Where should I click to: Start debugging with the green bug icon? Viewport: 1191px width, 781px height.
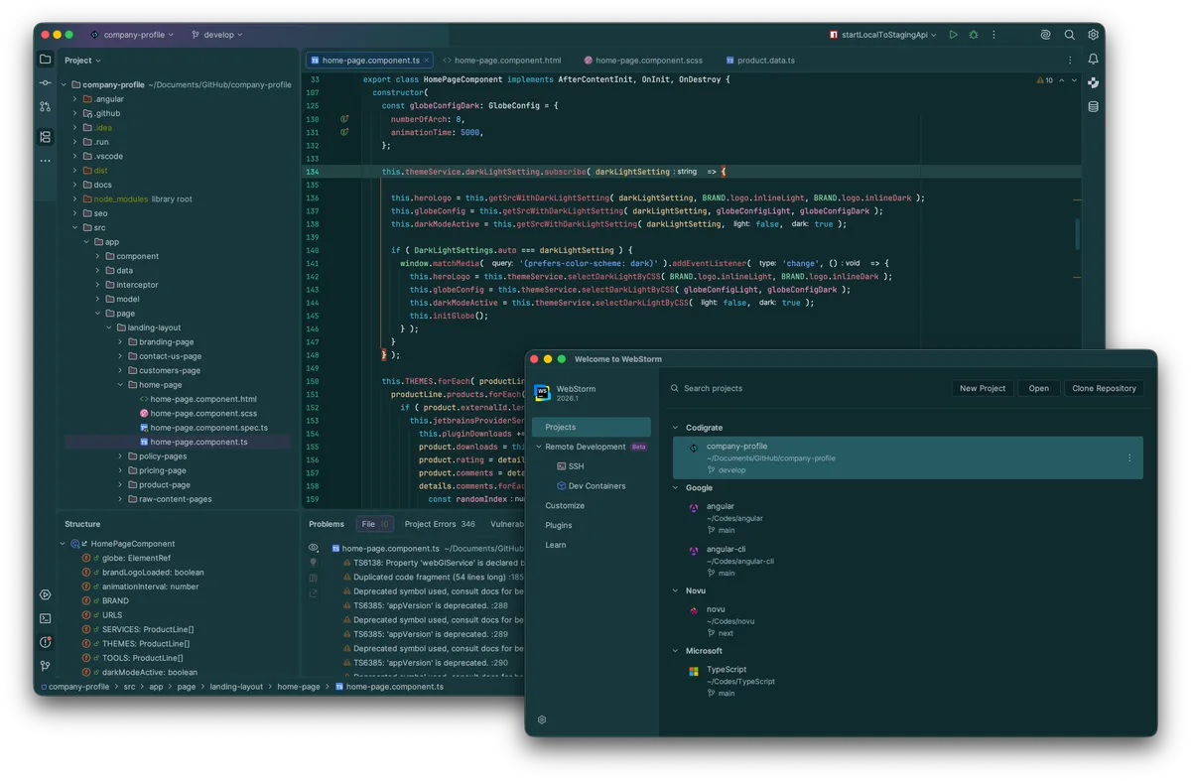click(x=974, y=35)
